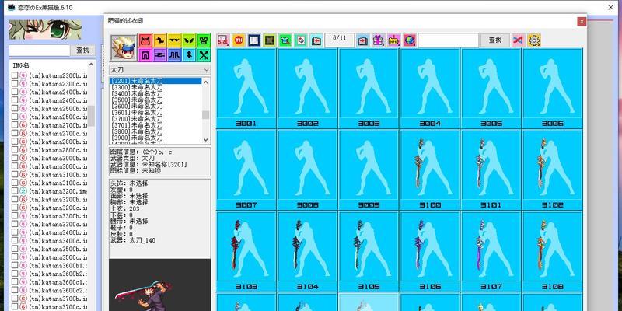Viewport: 622px width, 311px height.
Task: Tick the checkbox for (tn)katana3200.img
Action: pos(15,191)
